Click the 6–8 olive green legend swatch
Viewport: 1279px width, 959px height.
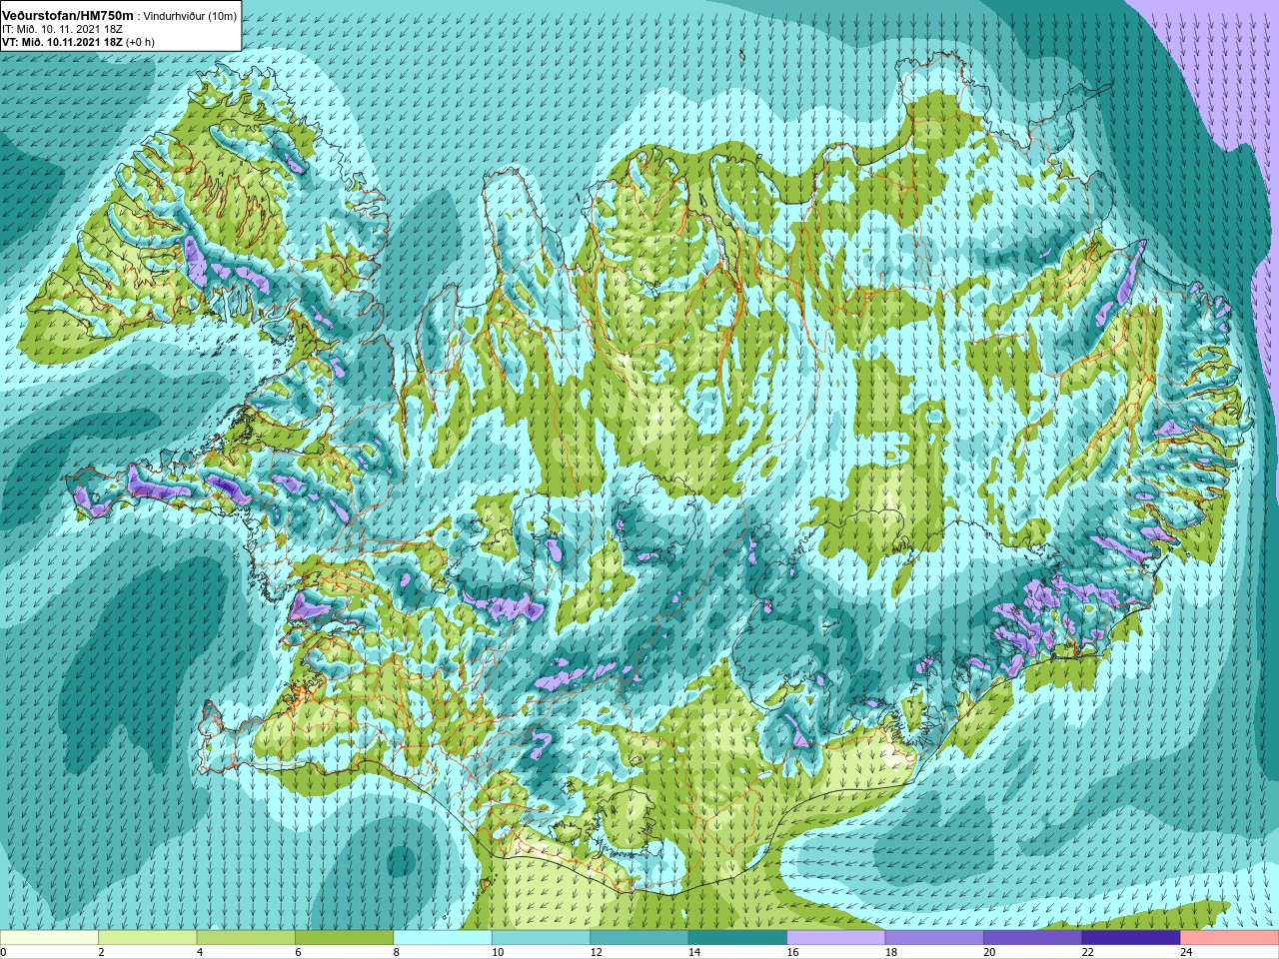click(344, 938)
